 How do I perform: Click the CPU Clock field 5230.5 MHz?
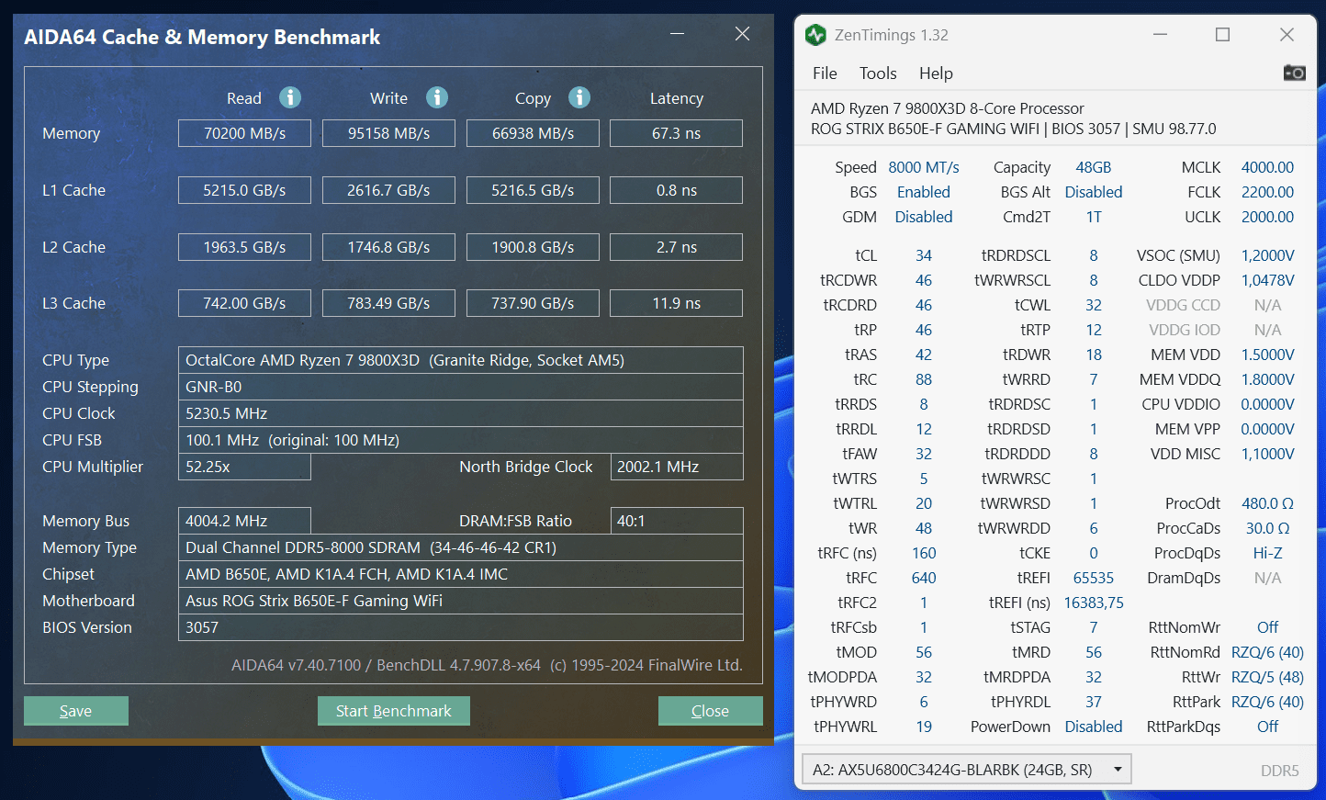[x=460, y=413]
